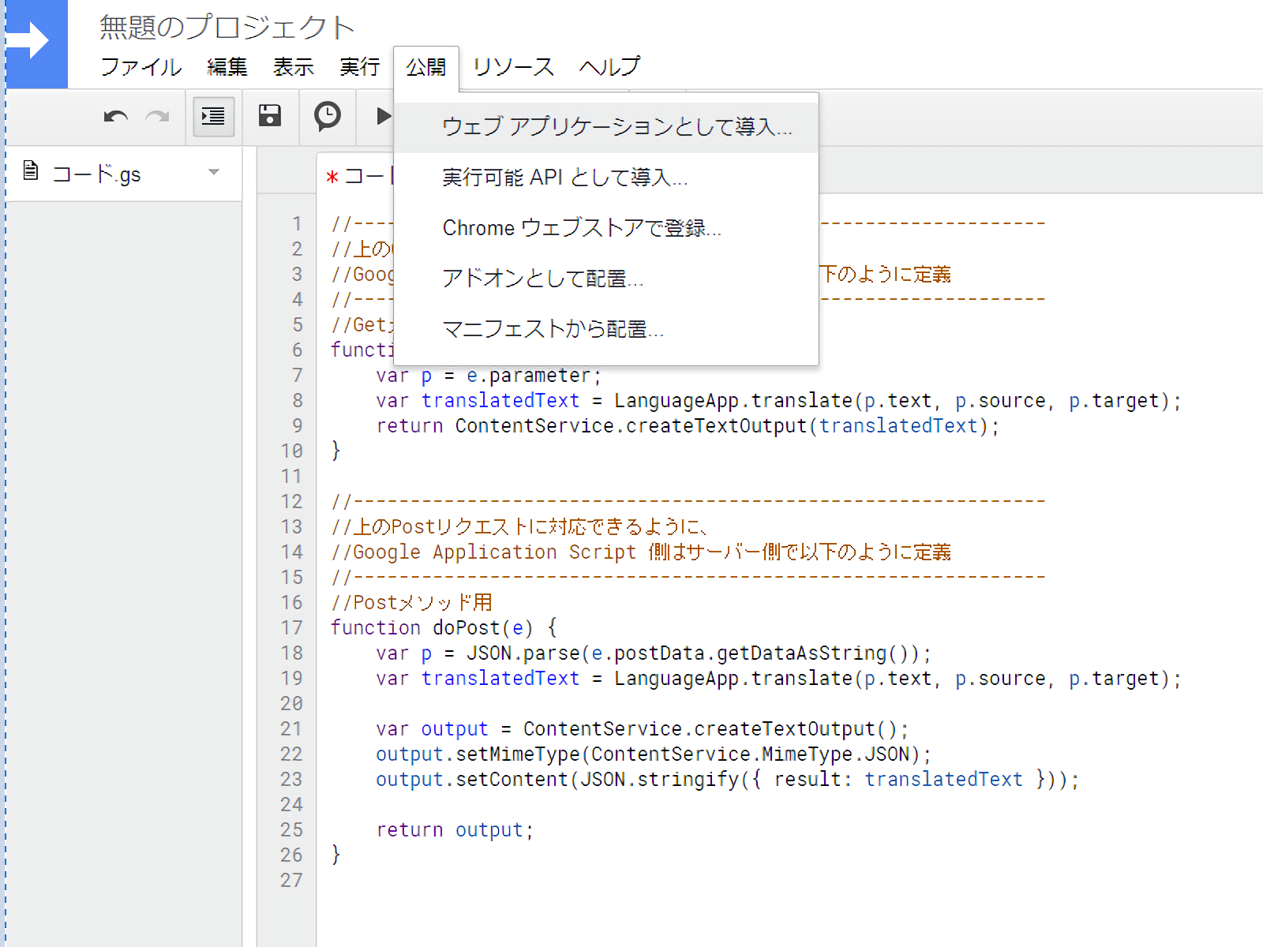Open the 表示 menu
This screenshot has height=947, width=1263.
click(293, 67)
